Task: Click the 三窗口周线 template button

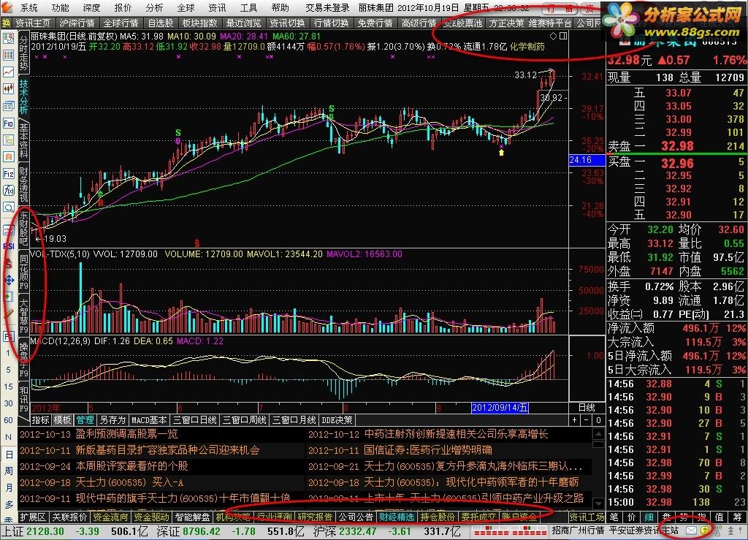Action: 244,419
